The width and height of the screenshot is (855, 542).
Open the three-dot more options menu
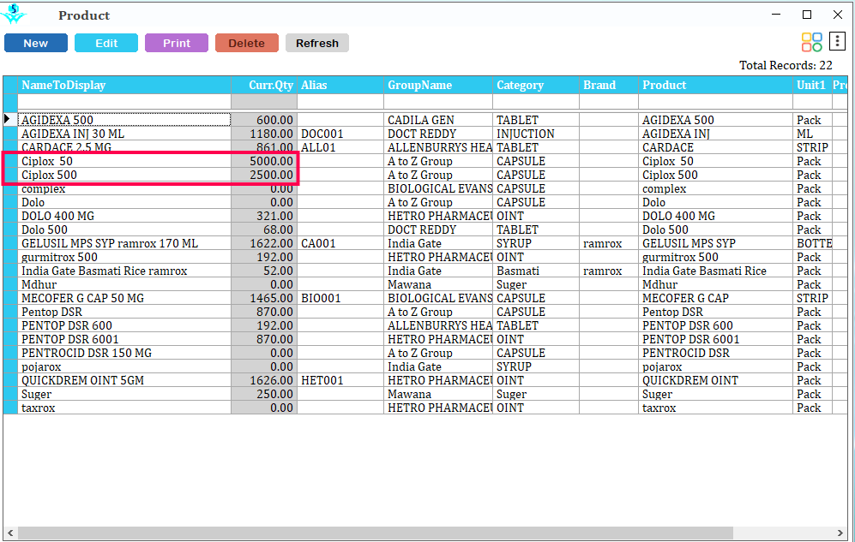tap(837, 41)
